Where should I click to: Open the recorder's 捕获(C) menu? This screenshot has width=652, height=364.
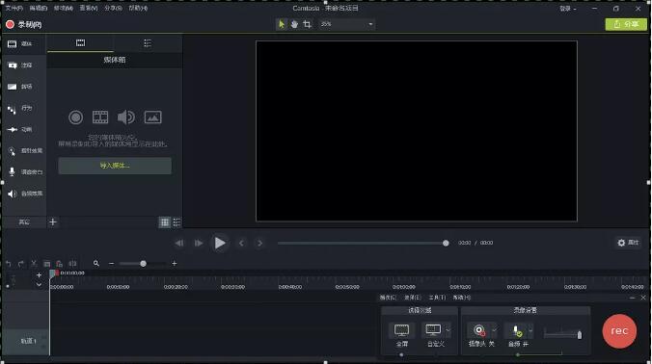point(388,298)
